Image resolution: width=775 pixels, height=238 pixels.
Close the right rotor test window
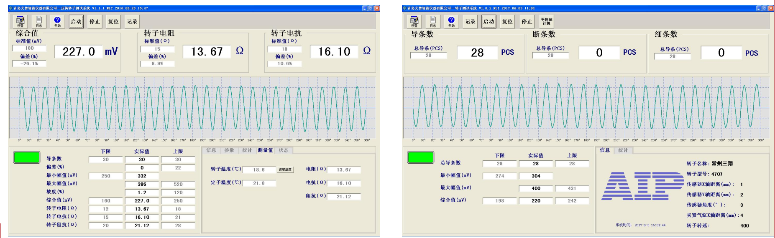click(x=771, y=8)
